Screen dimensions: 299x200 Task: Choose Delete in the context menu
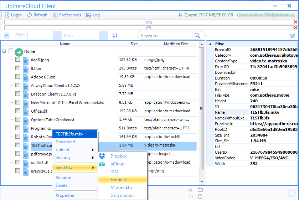[75, 185]
